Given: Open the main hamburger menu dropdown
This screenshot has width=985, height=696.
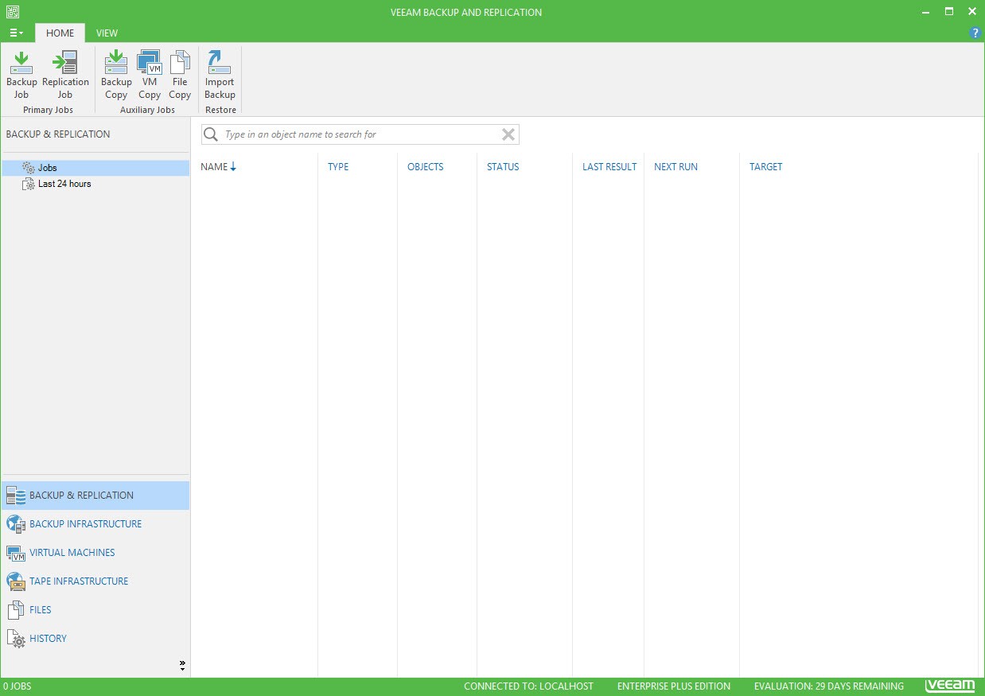Looking at the screenshot, I should pyautogui.click(x=16, y=33).
